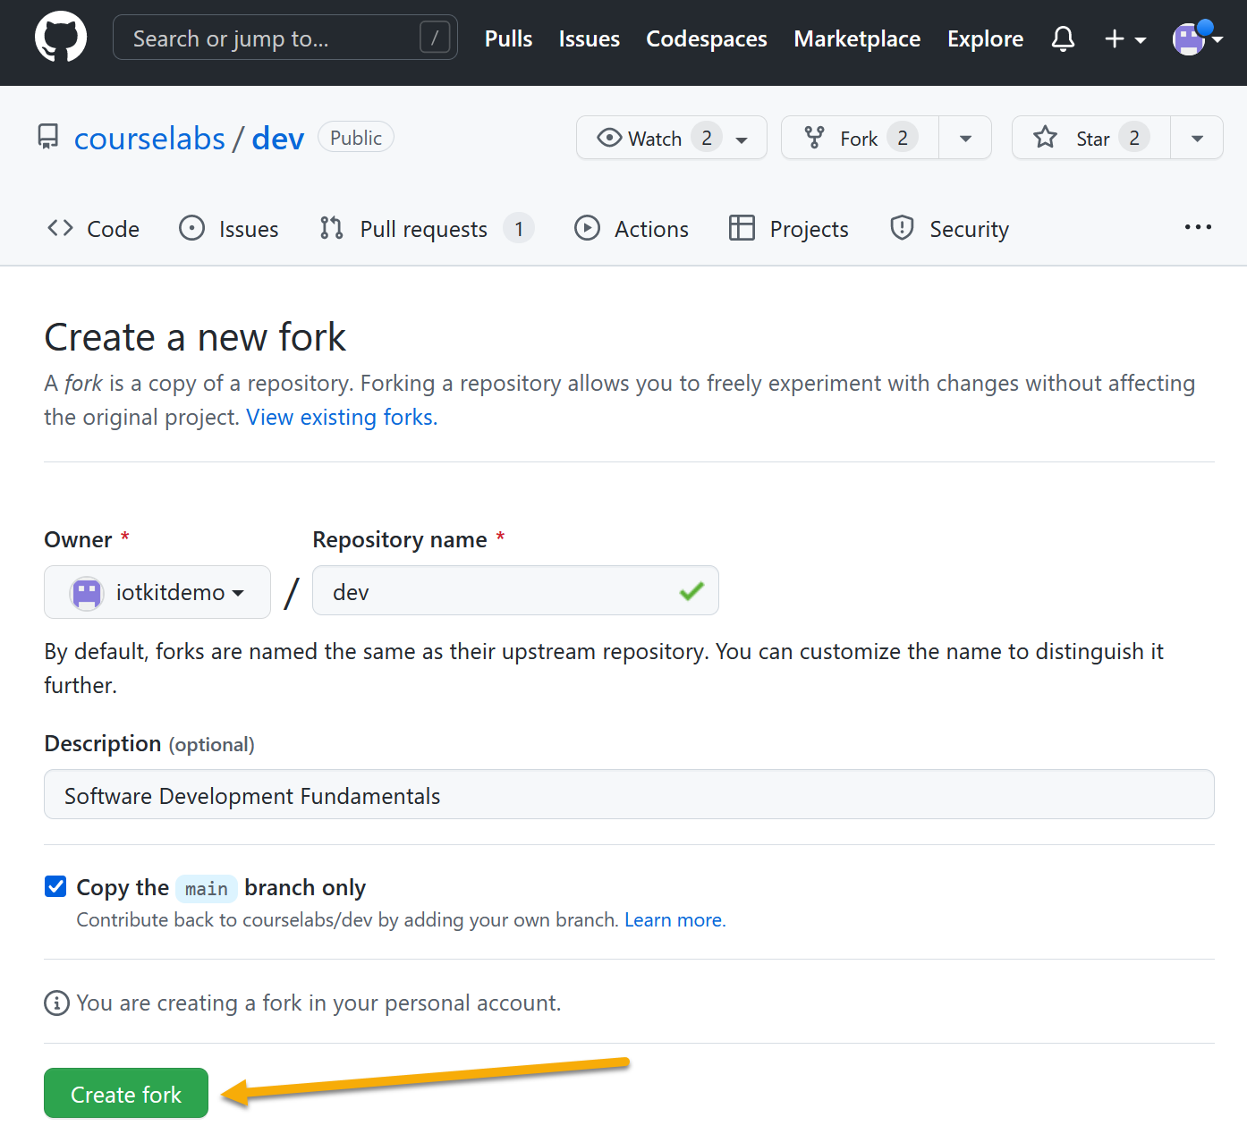This screenshot has height=1134, width=1247.
Task: Open the plus create-new menu
Action: pos(1125,38)
